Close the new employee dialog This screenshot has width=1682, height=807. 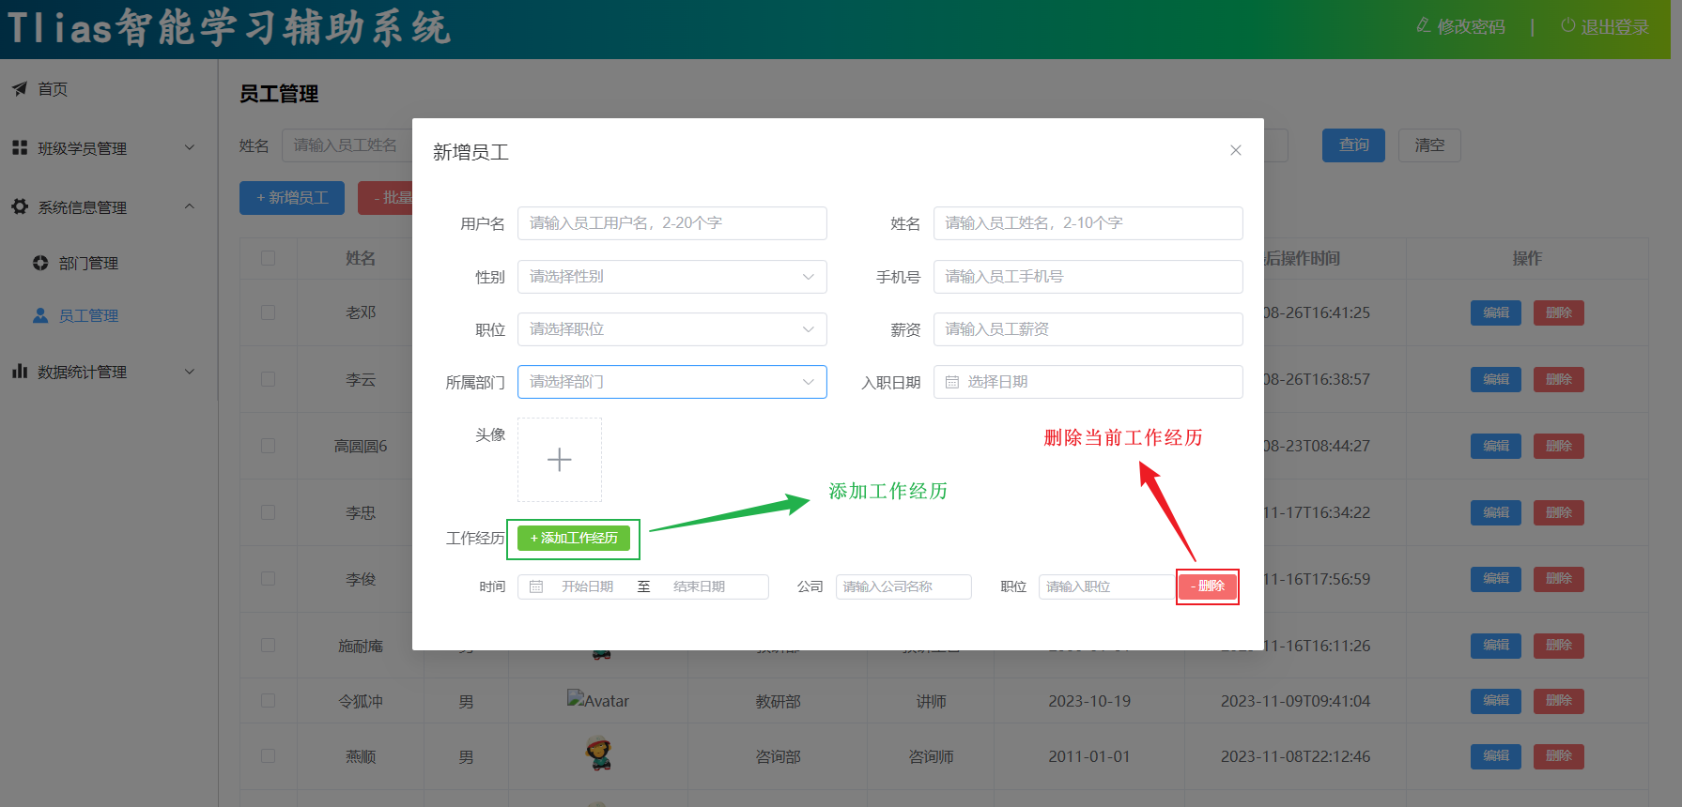point(1235,150)
